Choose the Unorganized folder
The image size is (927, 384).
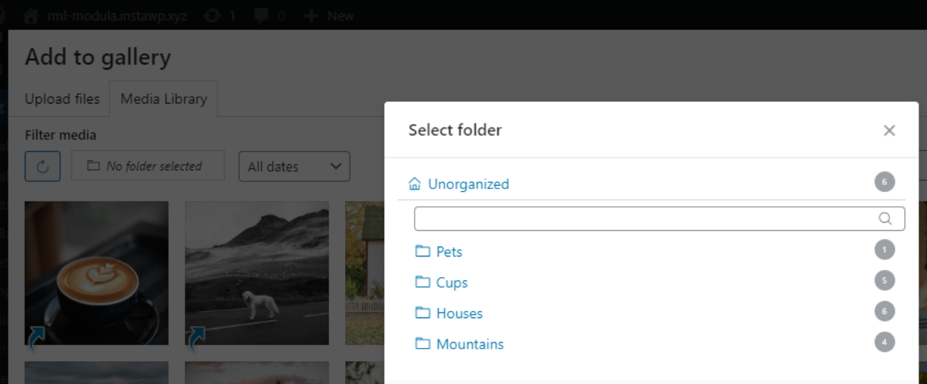(x=468, y=184)
